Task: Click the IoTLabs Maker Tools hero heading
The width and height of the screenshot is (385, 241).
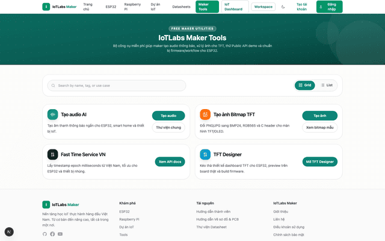Action: click(192, 38)
